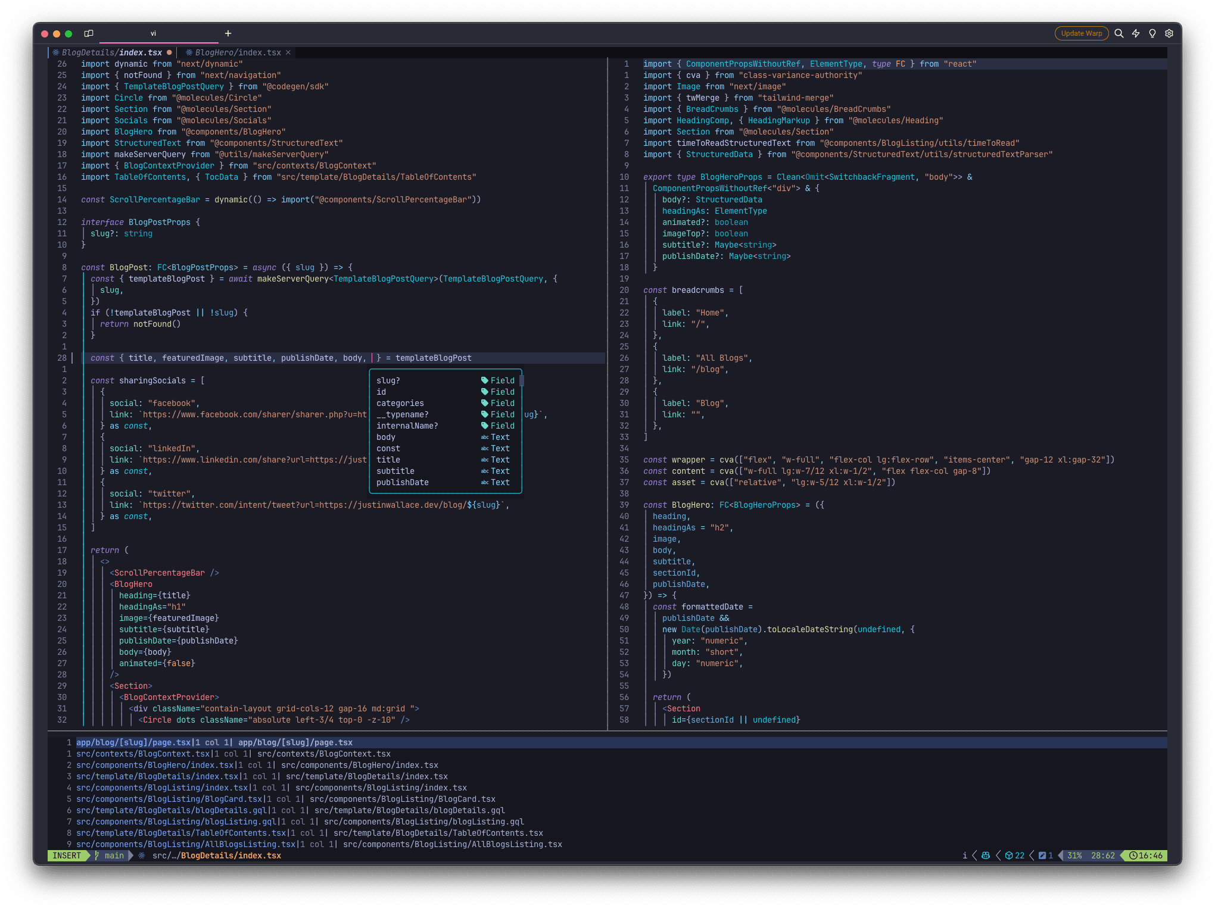This screenshot has height=909, width=1215.
Task: Click 'formattedDate' in right pane
Action: pyautogui.click(x=712, y=607)
